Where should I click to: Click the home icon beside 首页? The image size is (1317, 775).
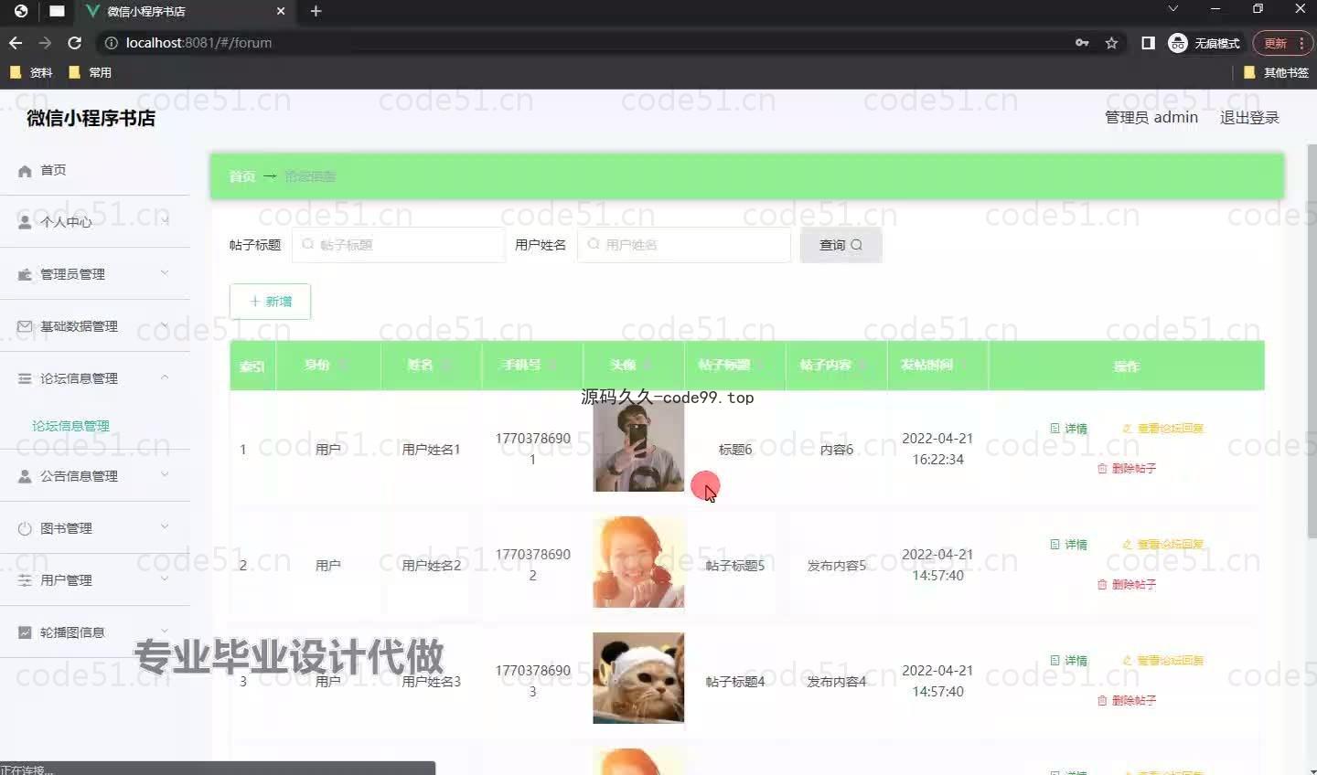tap(25, 171)
